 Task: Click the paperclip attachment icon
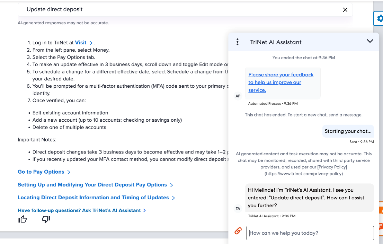pos(238,231)
